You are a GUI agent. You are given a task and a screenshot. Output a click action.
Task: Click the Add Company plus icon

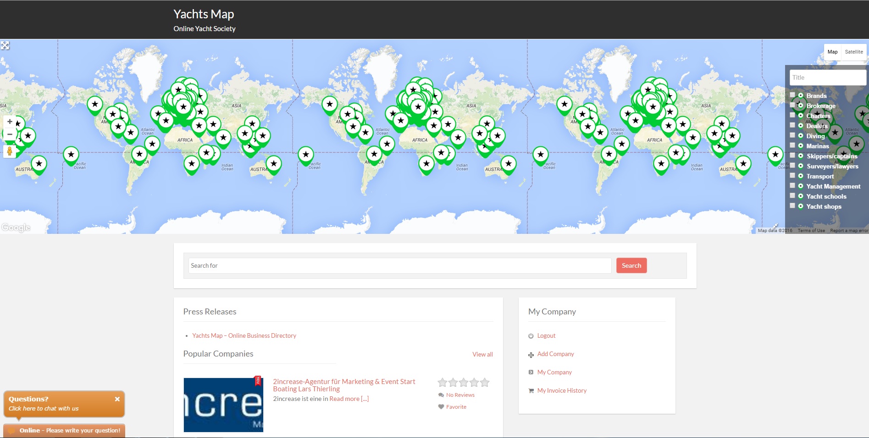[531, 355]
